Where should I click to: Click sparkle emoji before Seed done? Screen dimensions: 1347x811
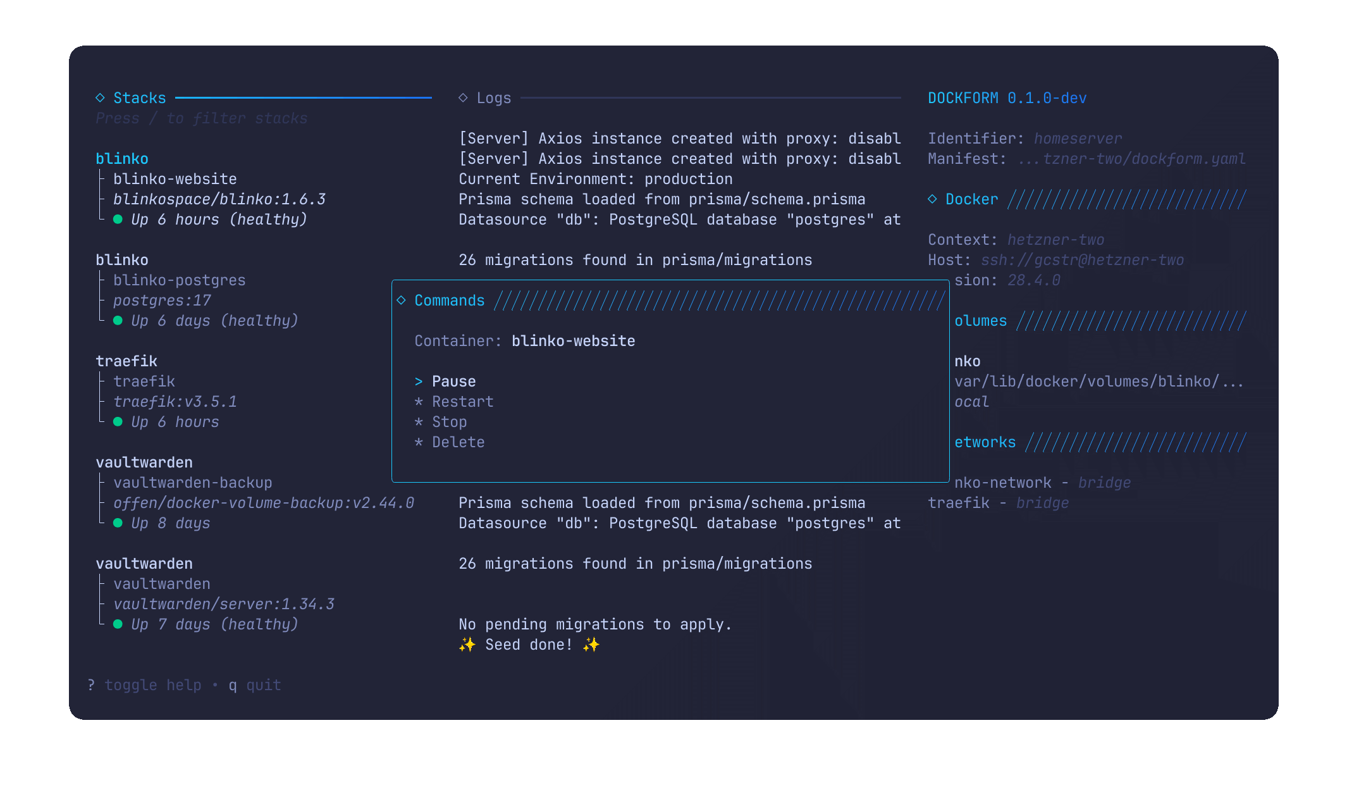coord(467,645)
